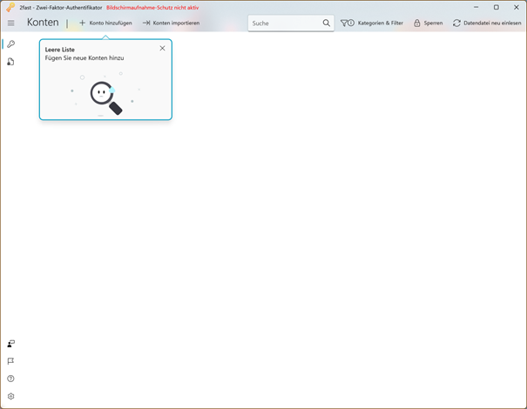Viewport: 527px width, 409px height.
Task: Maximize the 2fast window
Action: 497,7
